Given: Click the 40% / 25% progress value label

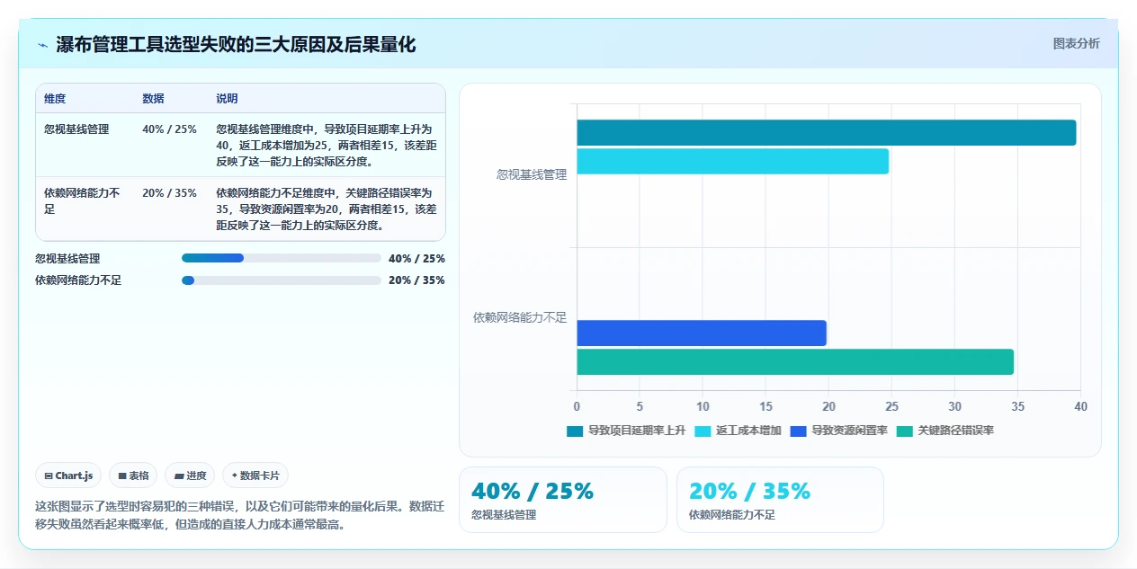Looking at the screenshot, I should pyautogui.click(x=416, y=259).
